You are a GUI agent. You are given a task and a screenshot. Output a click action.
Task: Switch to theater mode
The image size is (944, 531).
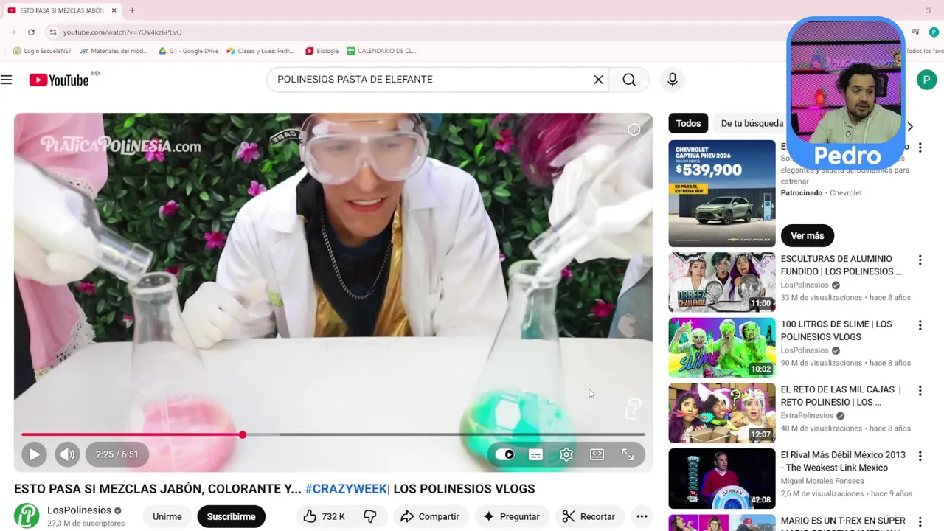[597, 454]
